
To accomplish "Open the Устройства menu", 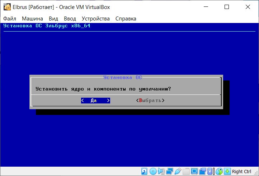I will [96, 19].
